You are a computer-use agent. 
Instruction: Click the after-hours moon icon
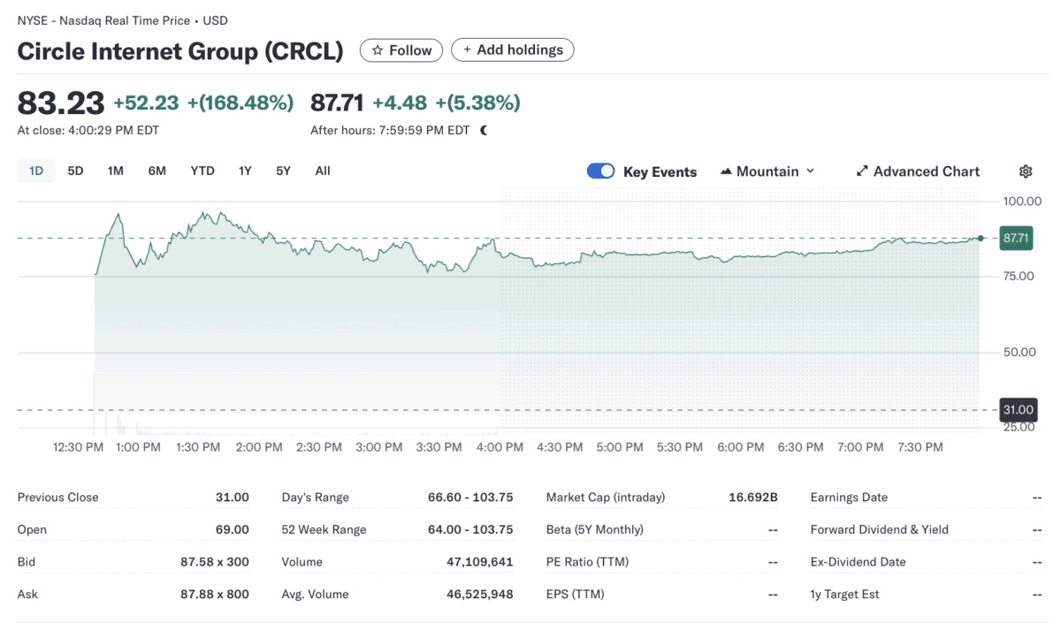pos(484,130)
